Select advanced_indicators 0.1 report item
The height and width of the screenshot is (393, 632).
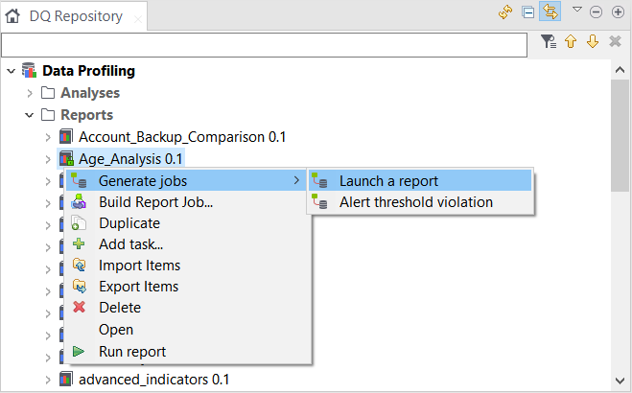153,380
